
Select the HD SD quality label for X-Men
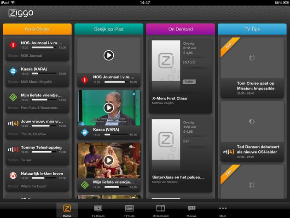point(189,62)
